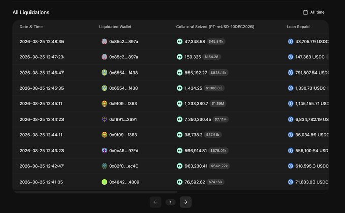The image size is (345, 213).
Task: Click USDC icon next to 1,145,155.71
Action: 291,103
